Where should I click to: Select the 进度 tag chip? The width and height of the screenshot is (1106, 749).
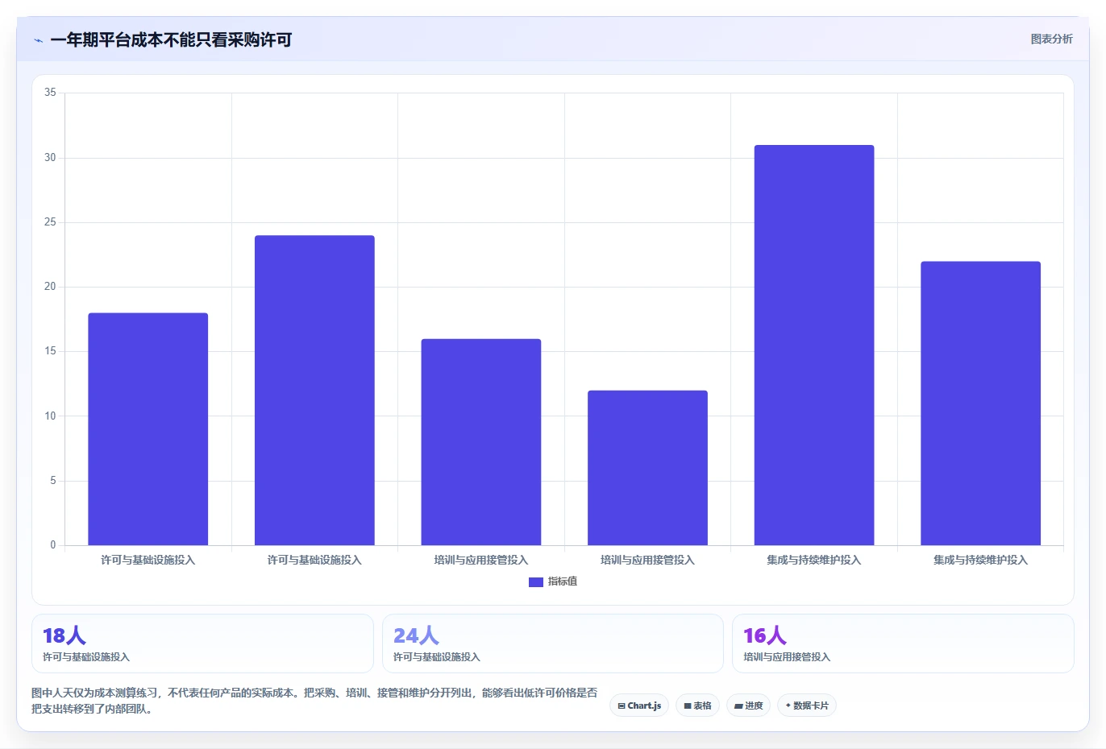click(748, 706)
